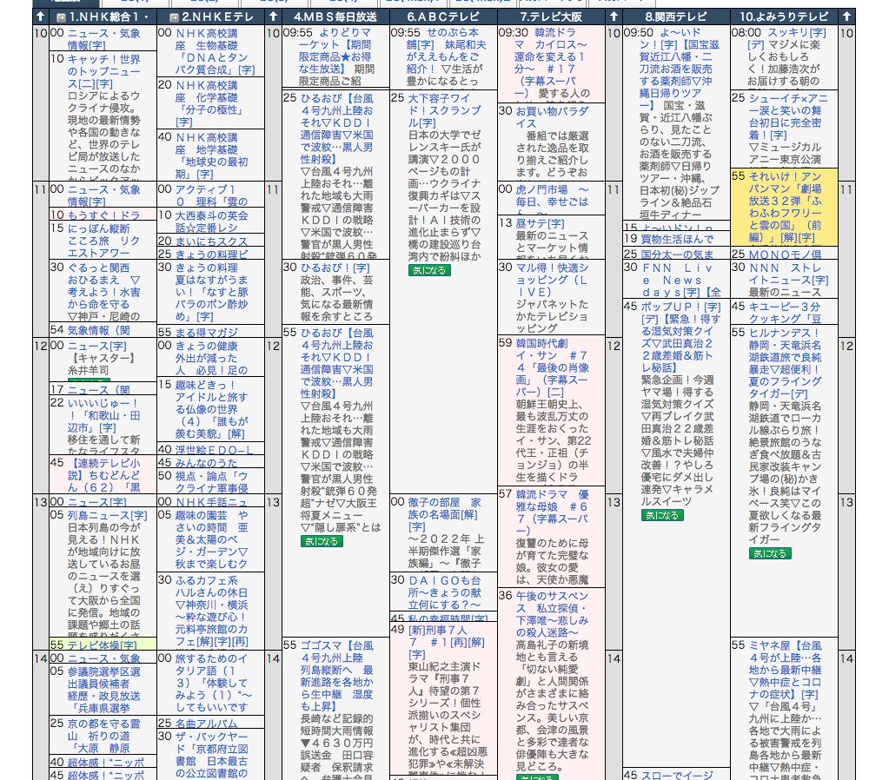Open DAIGOも台所 program link
Image resolution: width=889 pixels, height=780 pixels.
[x=445, y=592]
